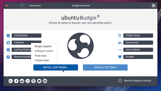The width and height of the screenshot is (161, 91).
Task: Maximize the Budgie Welcome window
Action: coord(16,6)
